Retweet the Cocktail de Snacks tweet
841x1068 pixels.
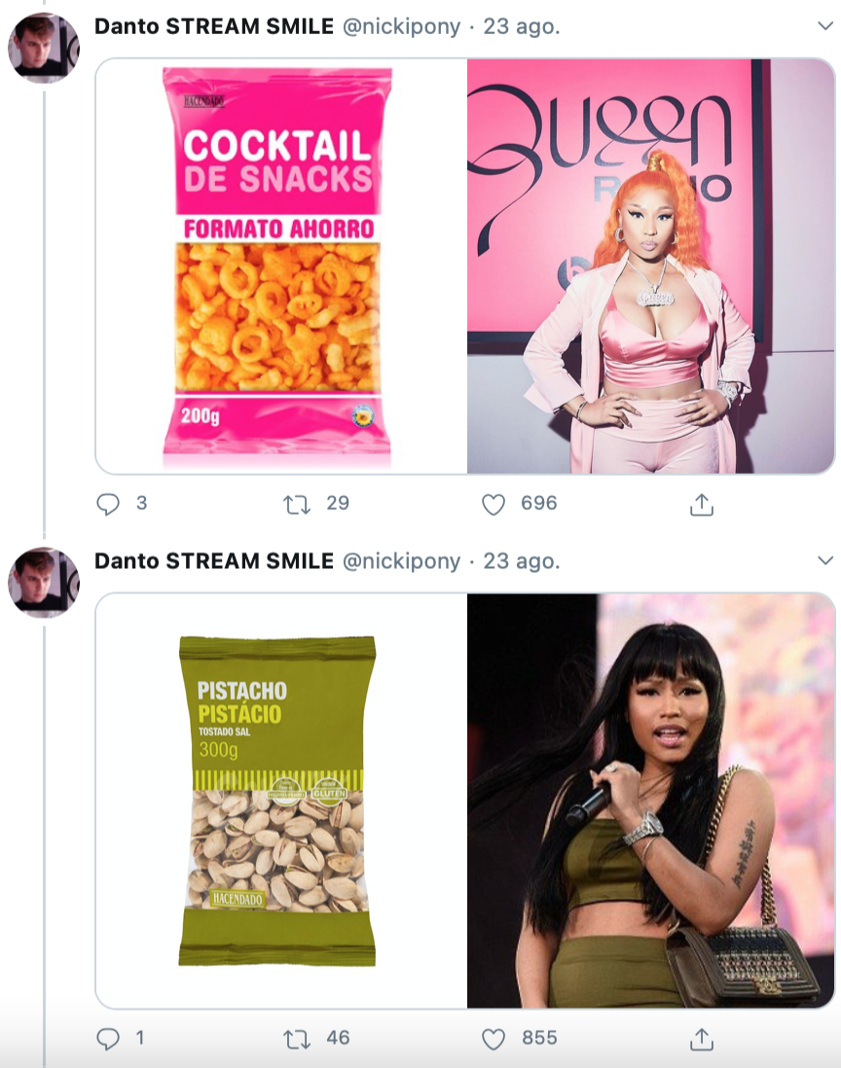pyautogui.click(x=296, y=504)
